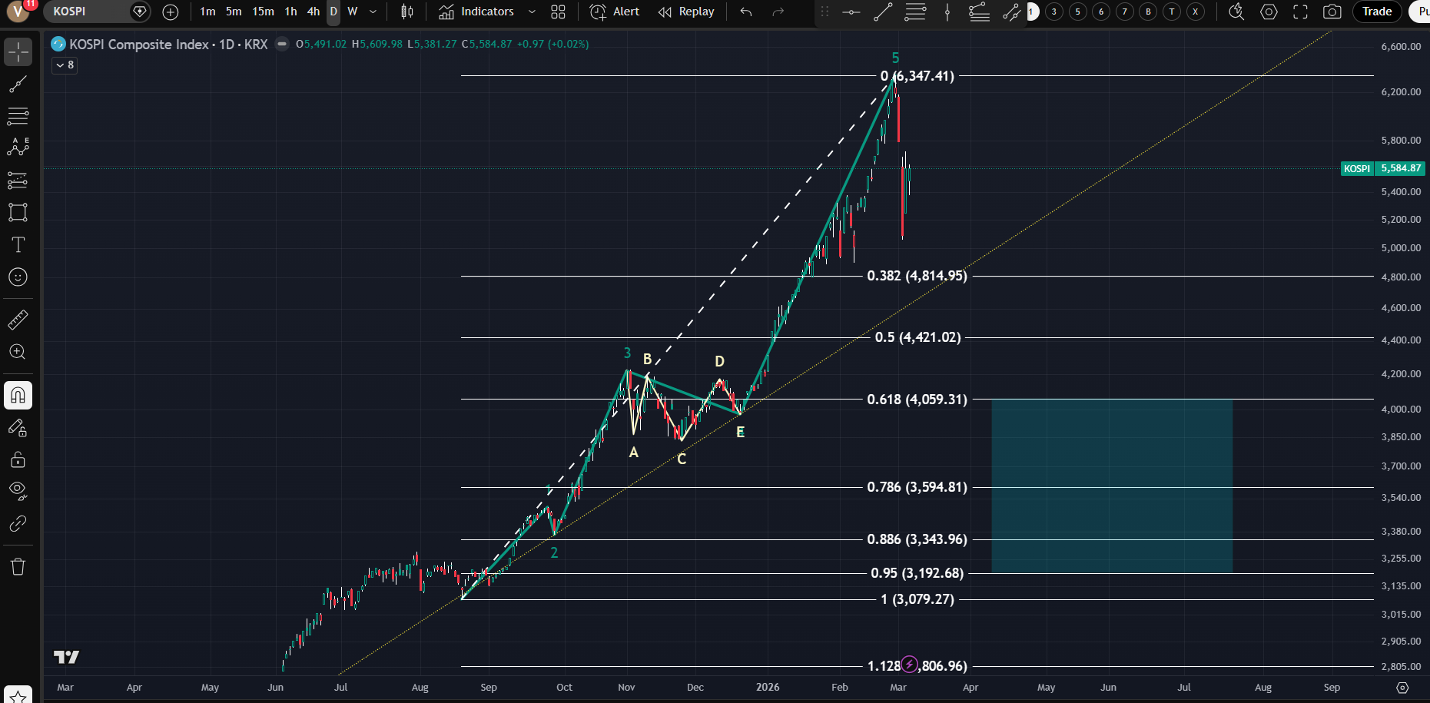Image resolution: width=1430 pixels, height=703 pixels.
Task: Open the chart layout grid selector
Action: coord(558,12)
